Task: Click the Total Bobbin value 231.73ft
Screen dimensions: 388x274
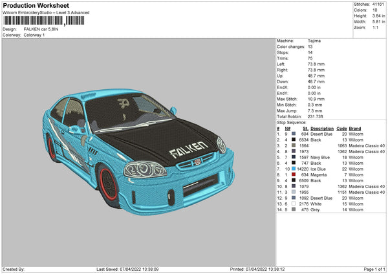Action: (316, 116)
